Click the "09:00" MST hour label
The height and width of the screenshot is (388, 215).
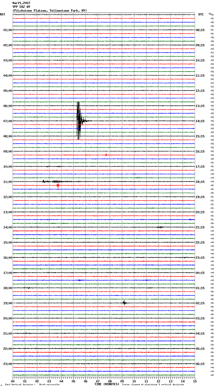tap(8, 152)
